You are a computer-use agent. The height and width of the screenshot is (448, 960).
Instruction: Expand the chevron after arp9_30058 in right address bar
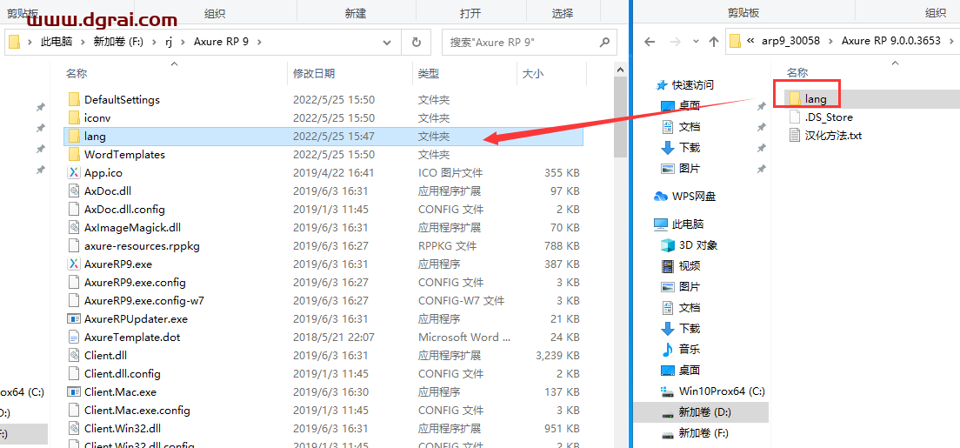830,42
